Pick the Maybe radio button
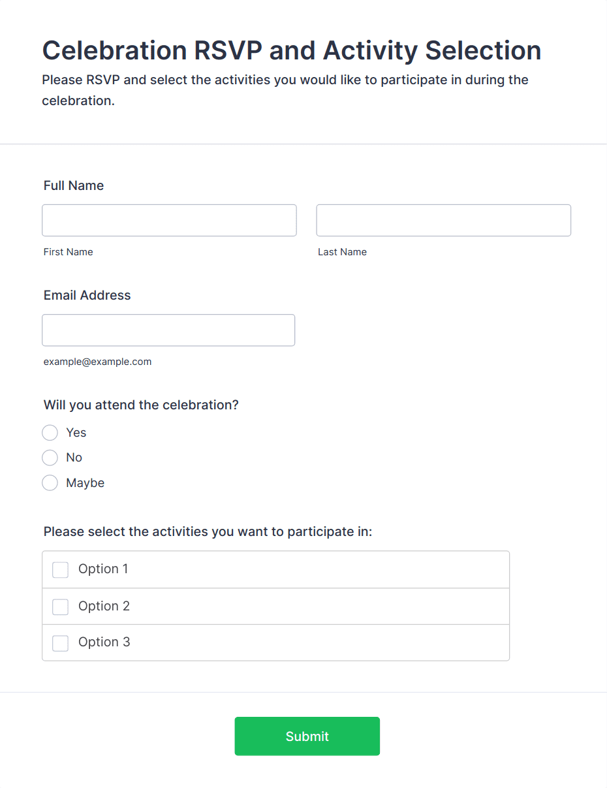This screenshot has height=788, width=607. point(50,483)
